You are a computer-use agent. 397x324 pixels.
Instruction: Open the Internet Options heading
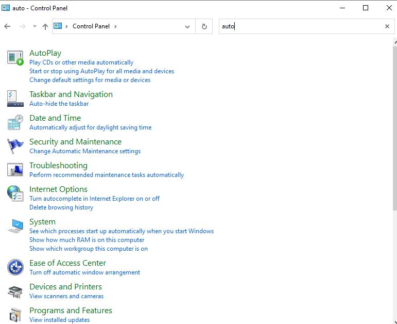click(x=59, y=189)
